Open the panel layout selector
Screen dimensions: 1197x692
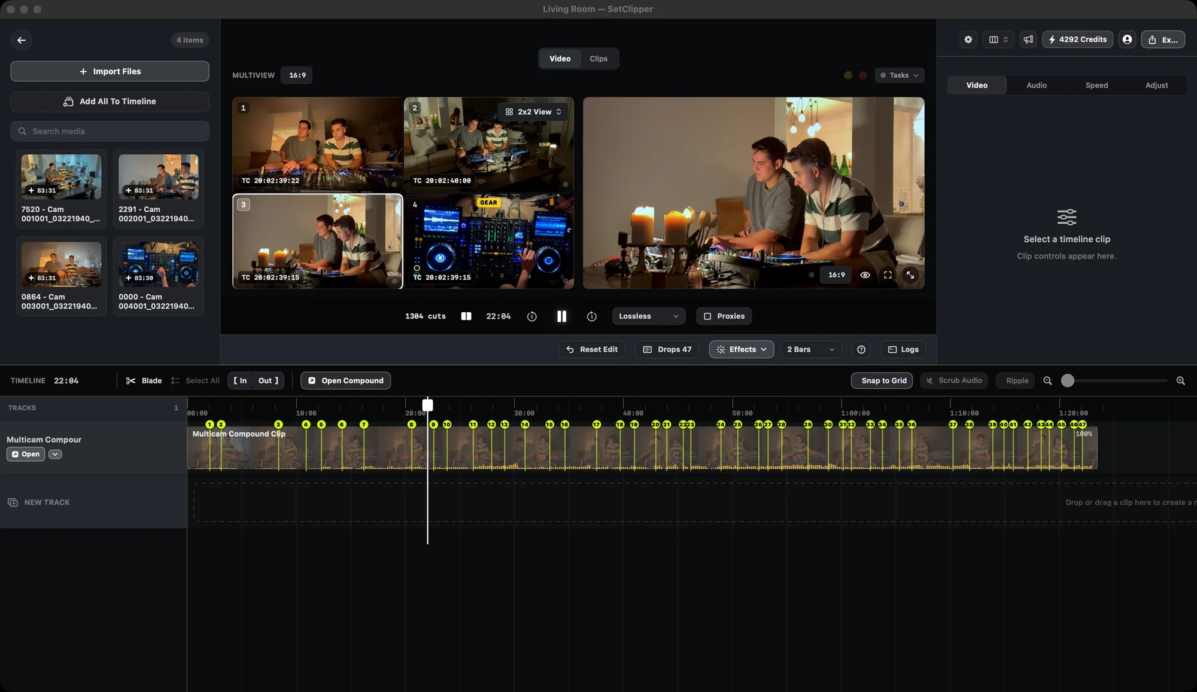pos(998,39)
